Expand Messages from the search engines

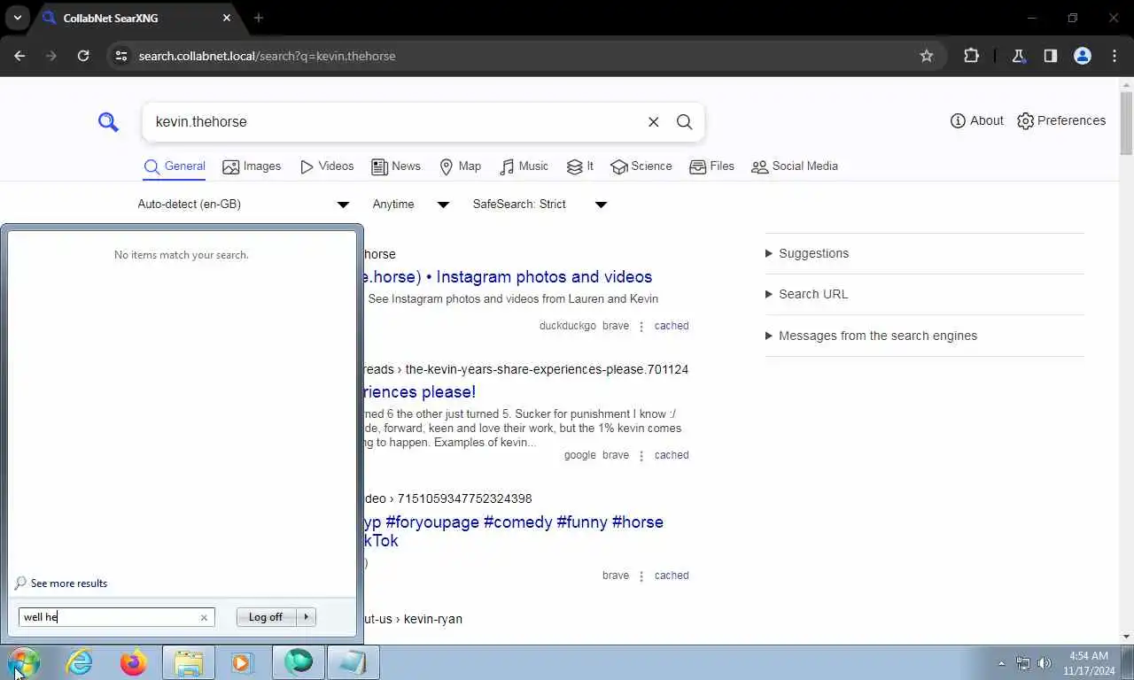click(x=871, y=336)
